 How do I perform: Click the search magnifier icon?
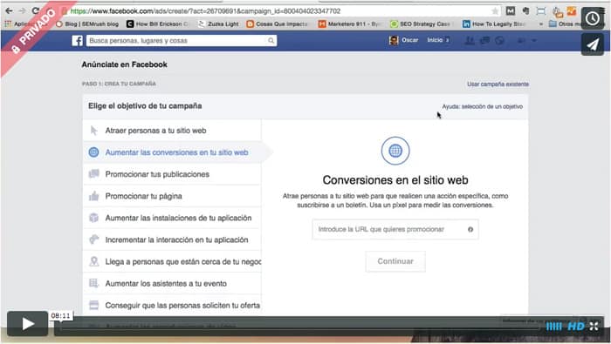click(x=271, y=40)
